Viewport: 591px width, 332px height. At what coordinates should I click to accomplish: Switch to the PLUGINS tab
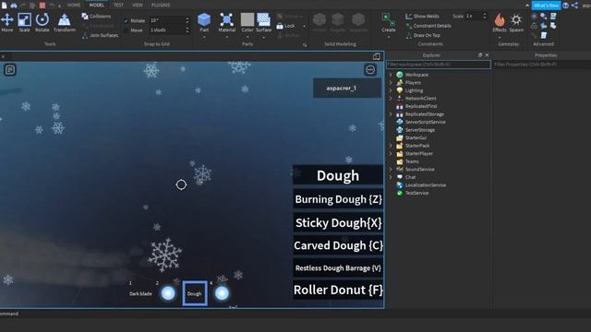click(161, 5)
